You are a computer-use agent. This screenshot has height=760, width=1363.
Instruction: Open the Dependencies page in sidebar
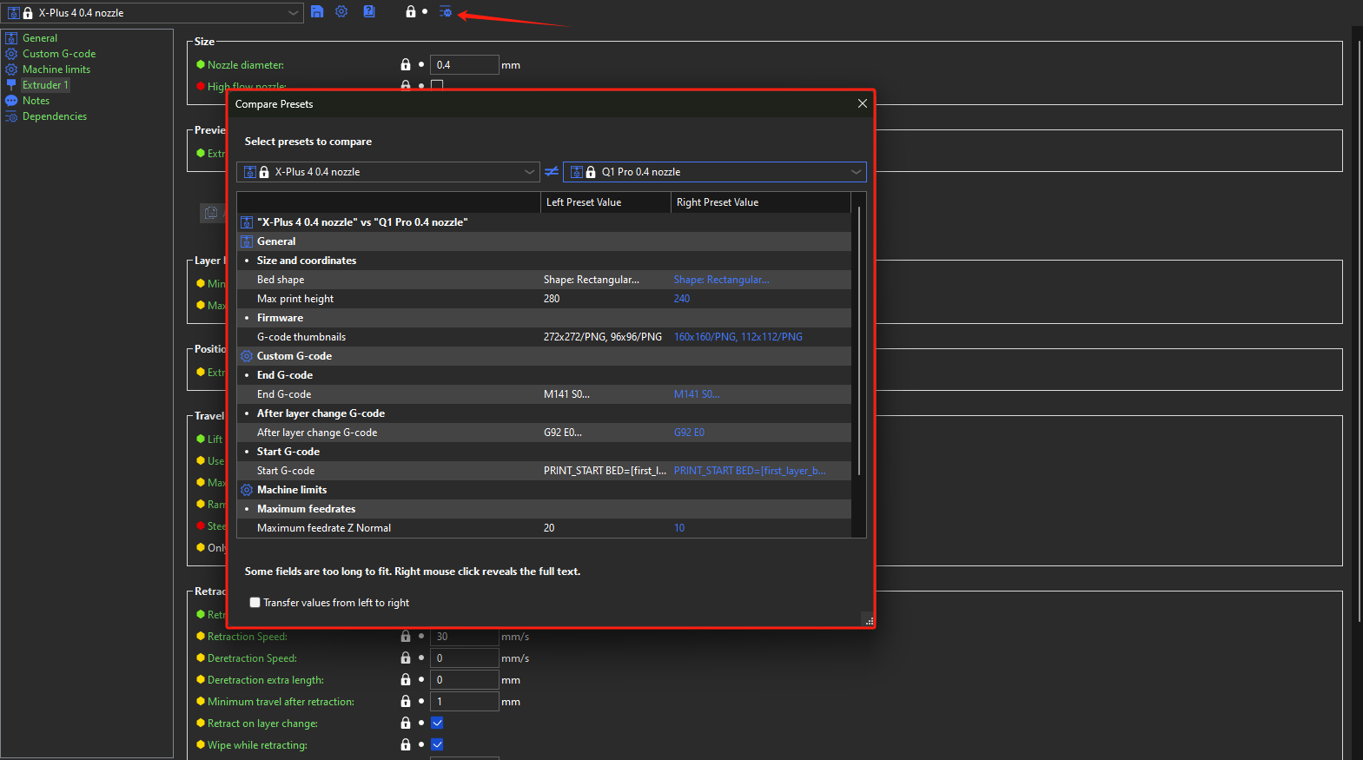click(55, 116)
